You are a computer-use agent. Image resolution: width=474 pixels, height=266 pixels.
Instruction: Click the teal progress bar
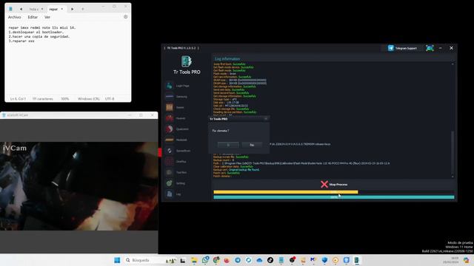click(334, 197)
